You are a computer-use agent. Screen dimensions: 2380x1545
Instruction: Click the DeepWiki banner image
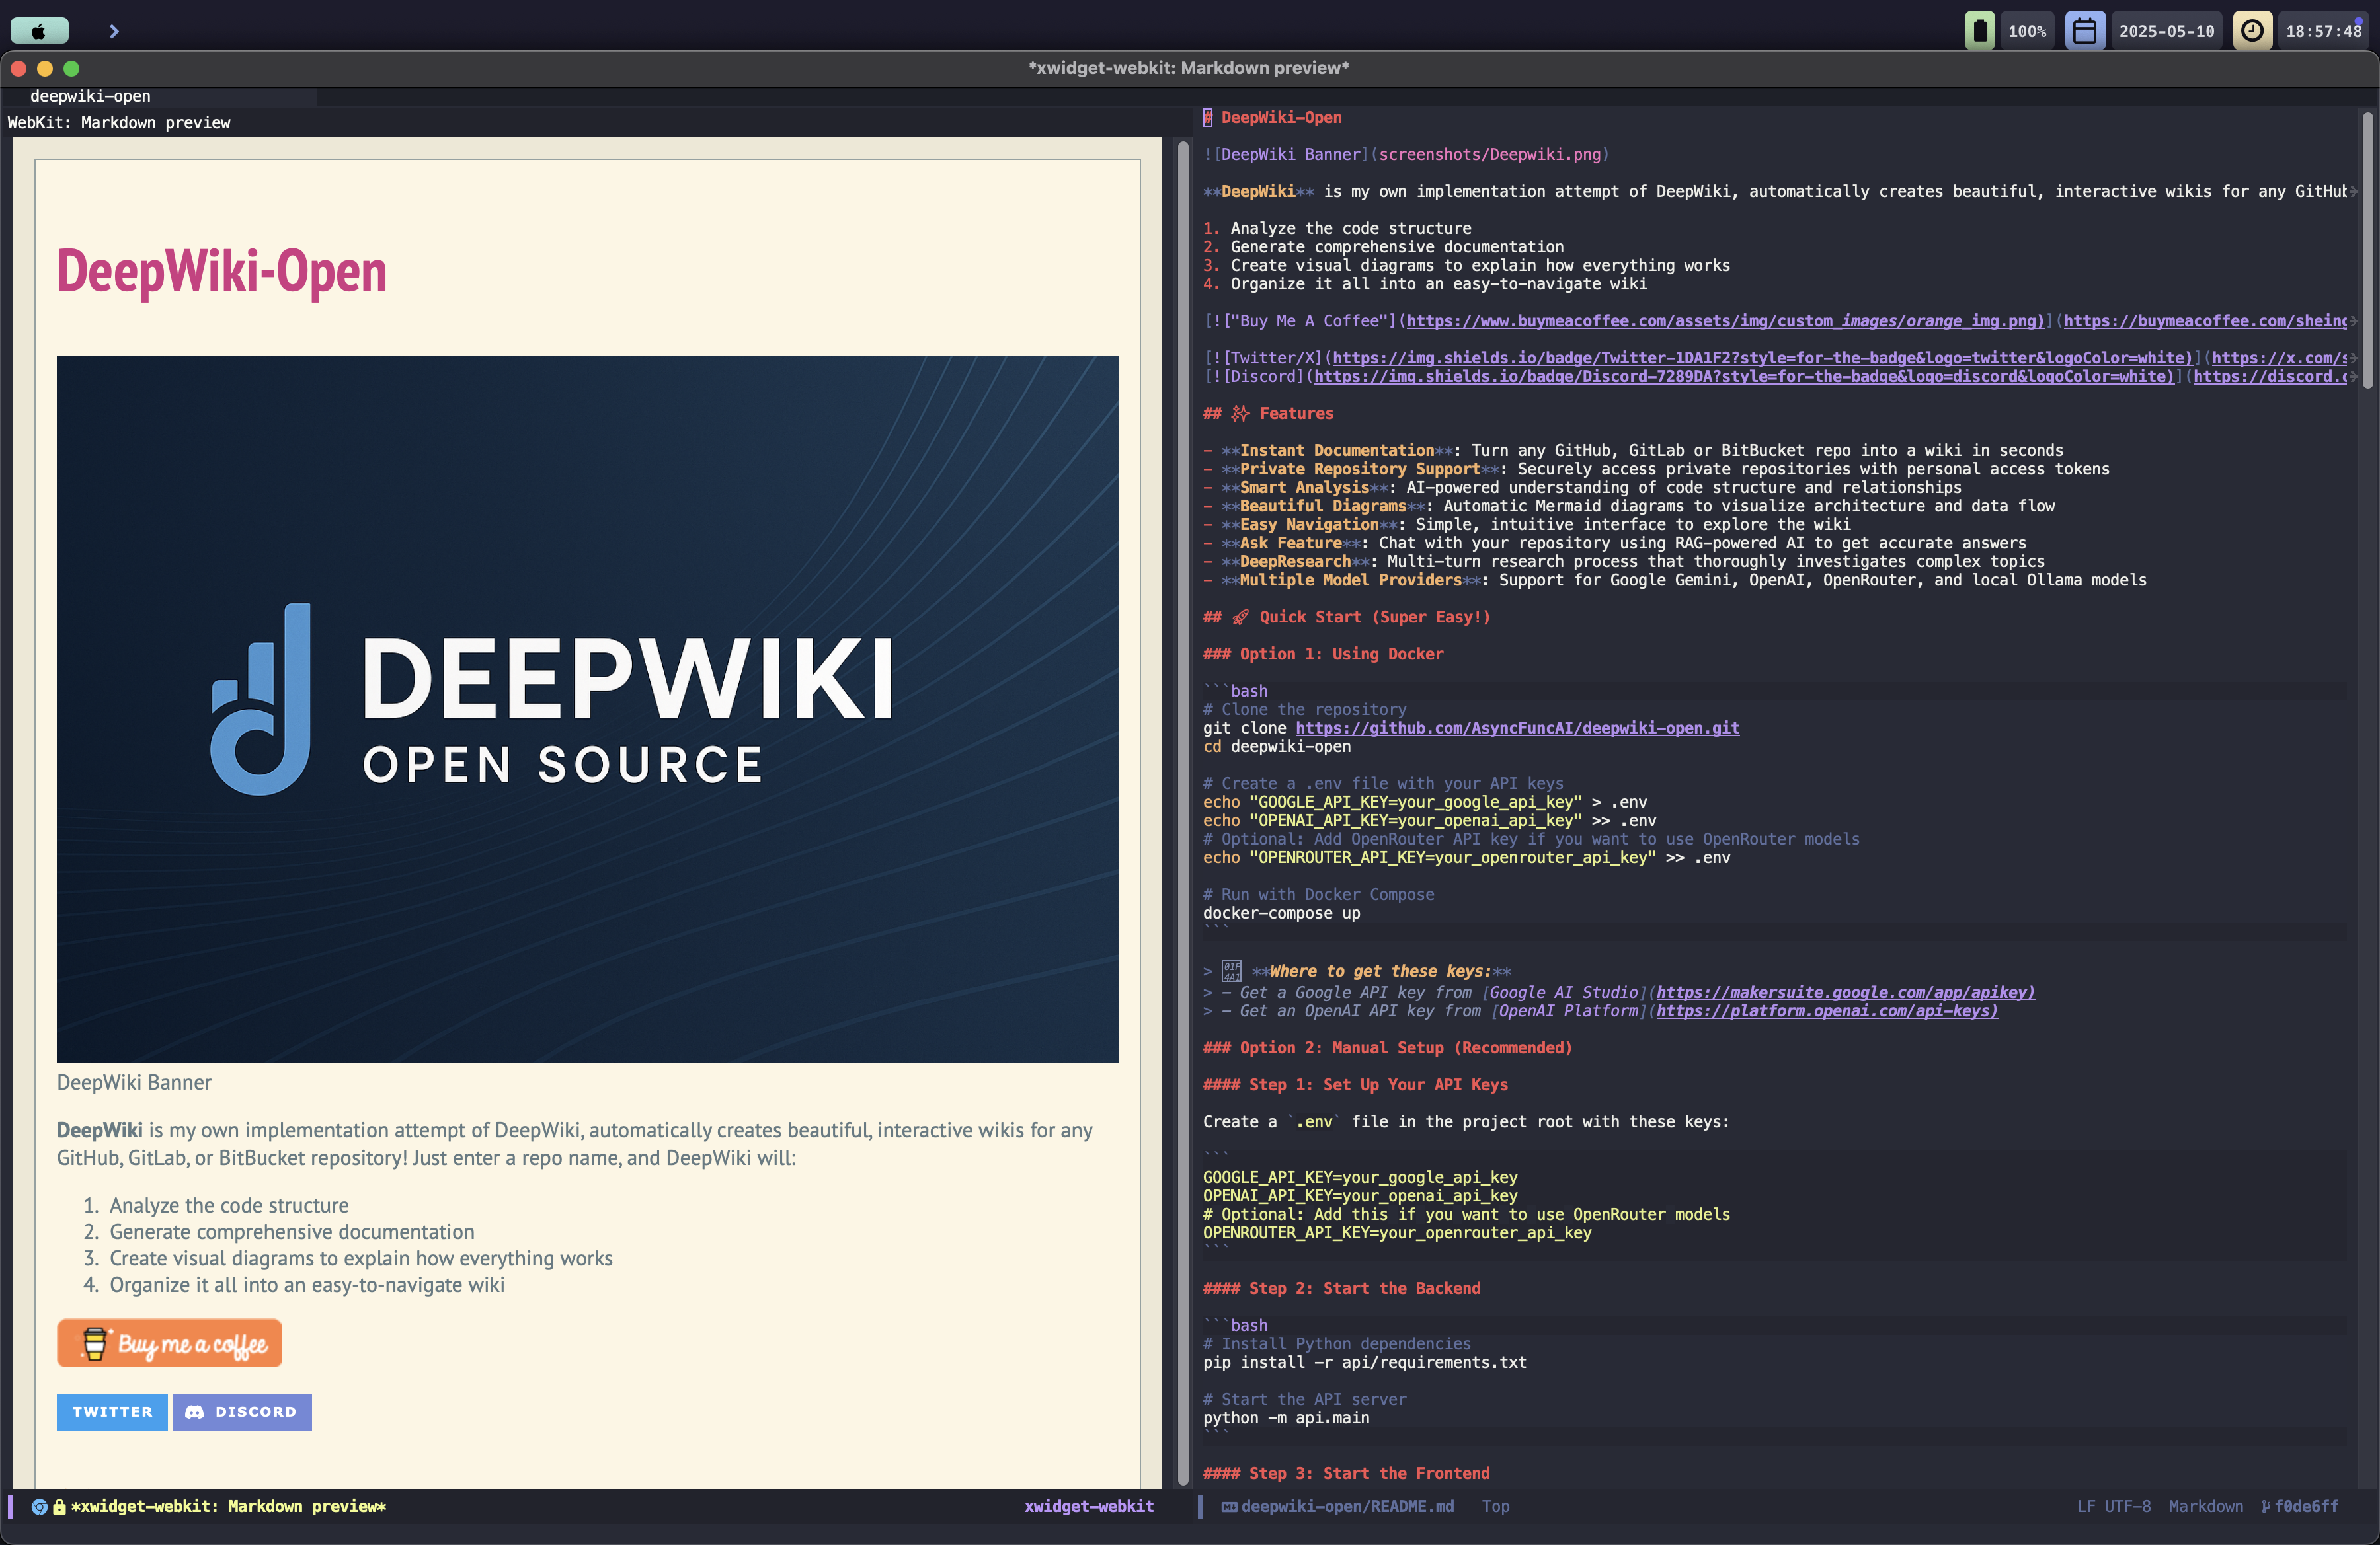tap(587, 708)
